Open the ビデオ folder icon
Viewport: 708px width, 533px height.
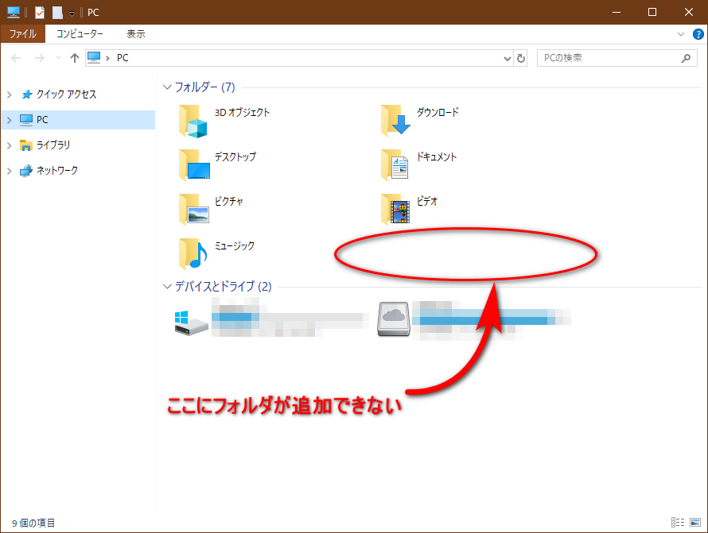click(x=395, y=210)
